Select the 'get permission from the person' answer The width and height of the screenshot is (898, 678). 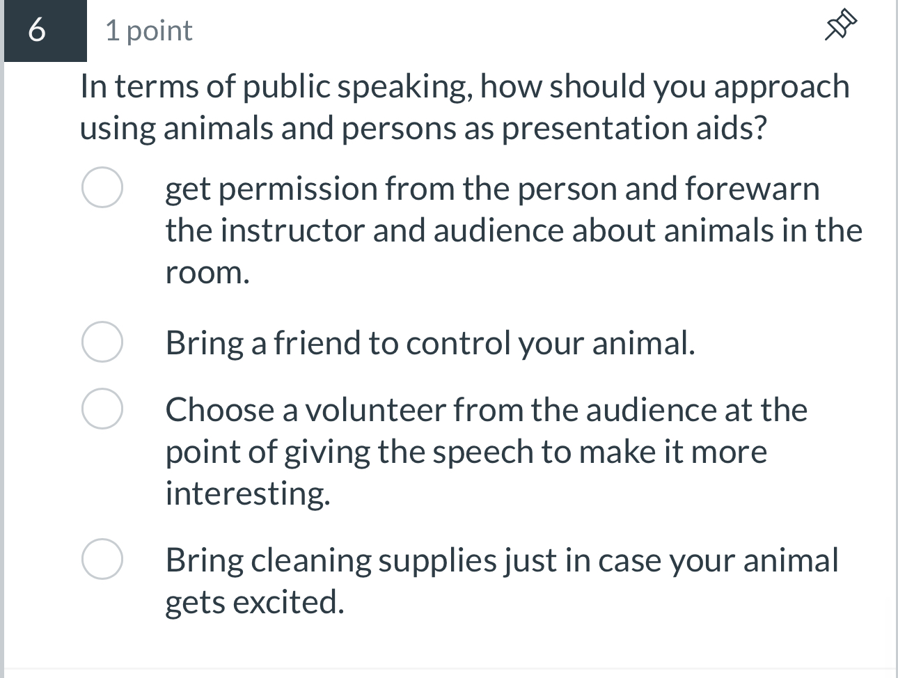pos(102,186)
